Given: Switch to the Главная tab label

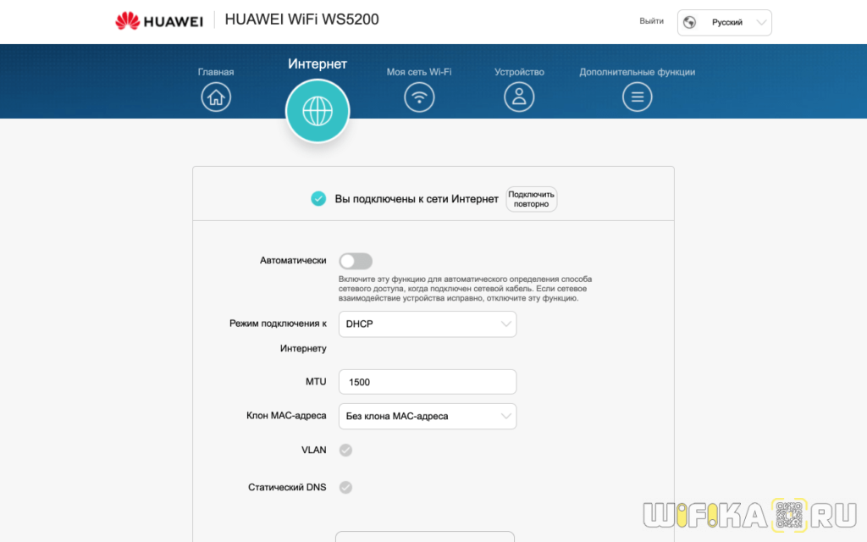Looking at the screenshot, I should pos(216,72).
